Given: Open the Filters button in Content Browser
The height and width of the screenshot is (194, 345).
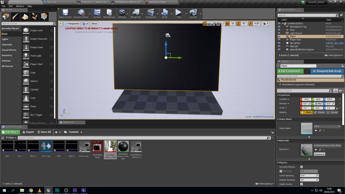Looking at the screenshot, I should [x=11, y=138].
